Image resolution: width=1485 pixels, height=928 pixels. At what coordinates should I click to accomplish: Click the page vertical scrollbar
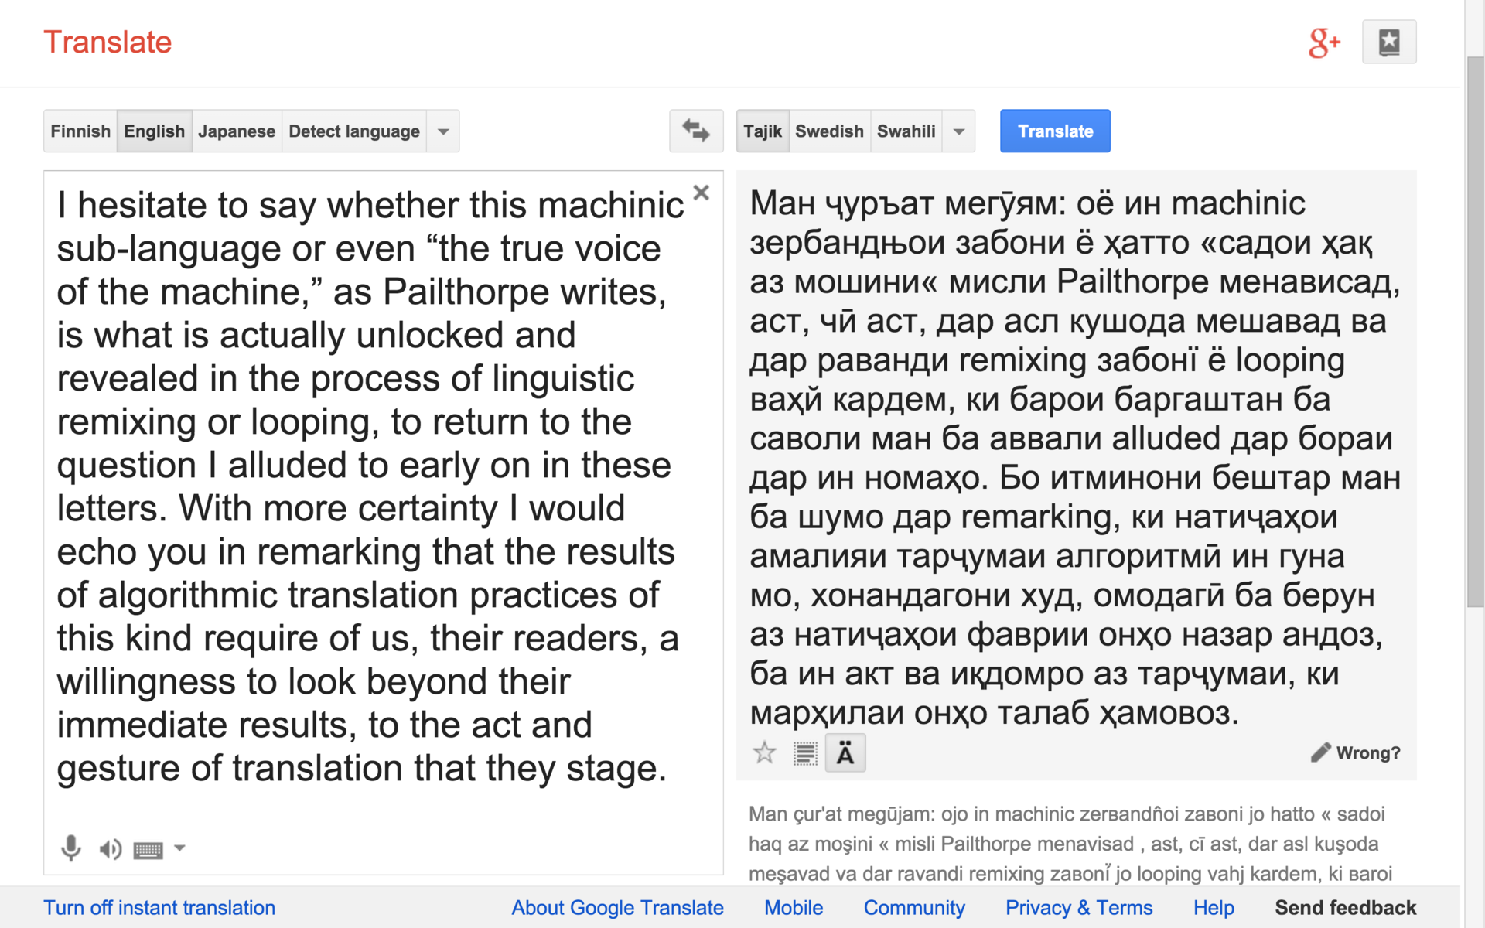pos(1475,333)
